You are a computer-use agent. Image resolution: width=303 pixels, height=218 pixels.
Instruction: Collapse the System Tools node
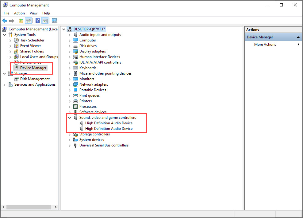tap(4, 34)
